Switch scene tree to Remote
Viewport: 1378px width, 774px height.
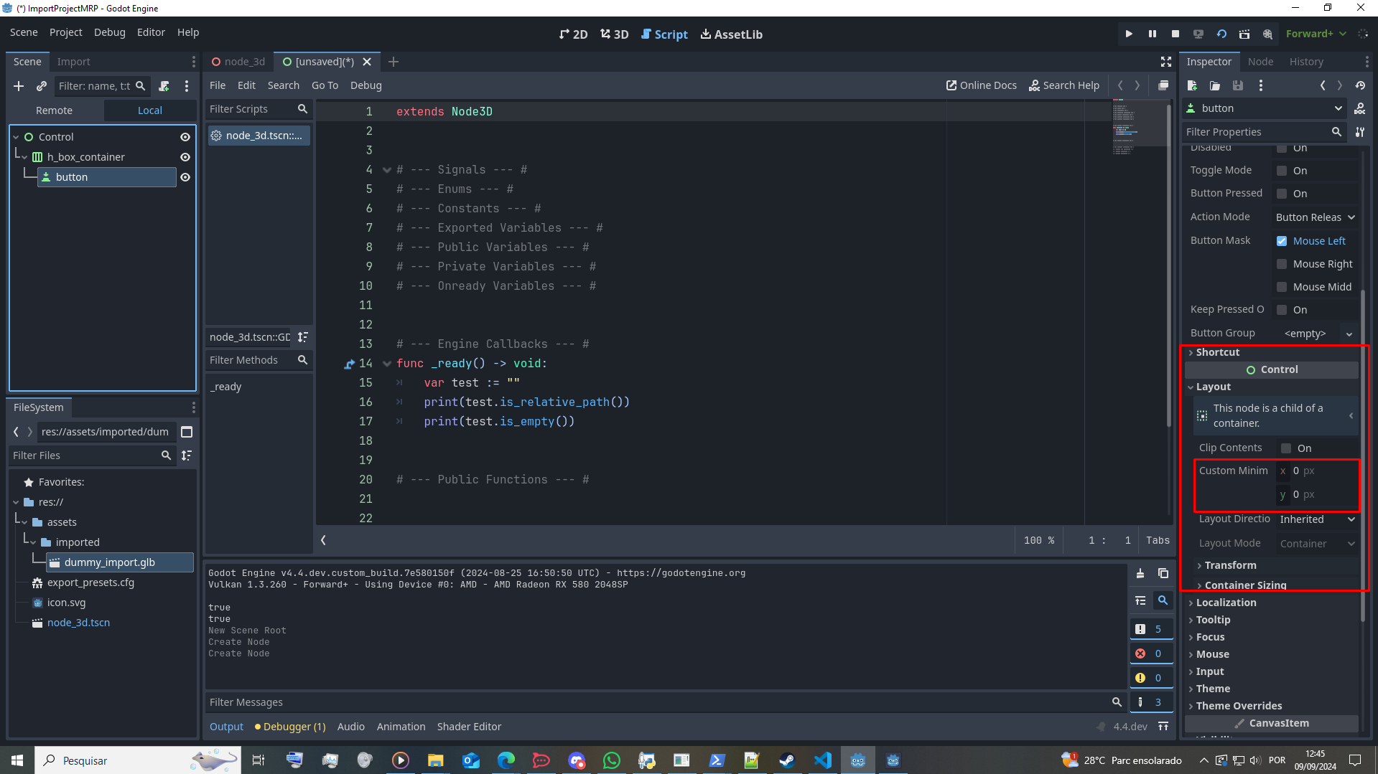point(55,110)
